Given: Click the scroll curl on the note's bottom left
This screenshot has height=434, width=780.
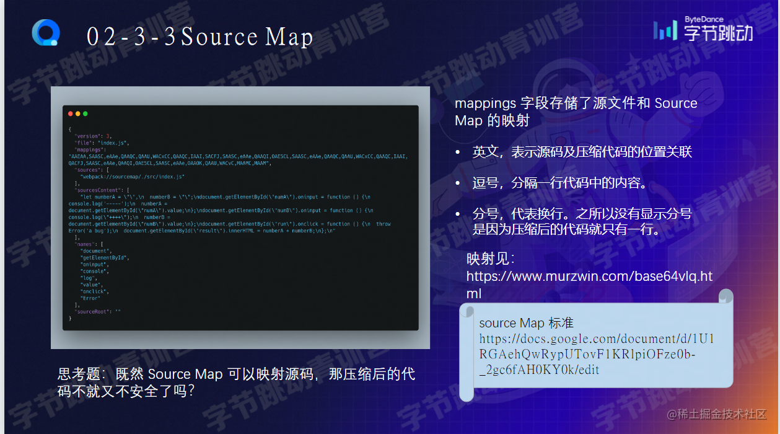Looking at the screenshot, I should coord(467,393).
